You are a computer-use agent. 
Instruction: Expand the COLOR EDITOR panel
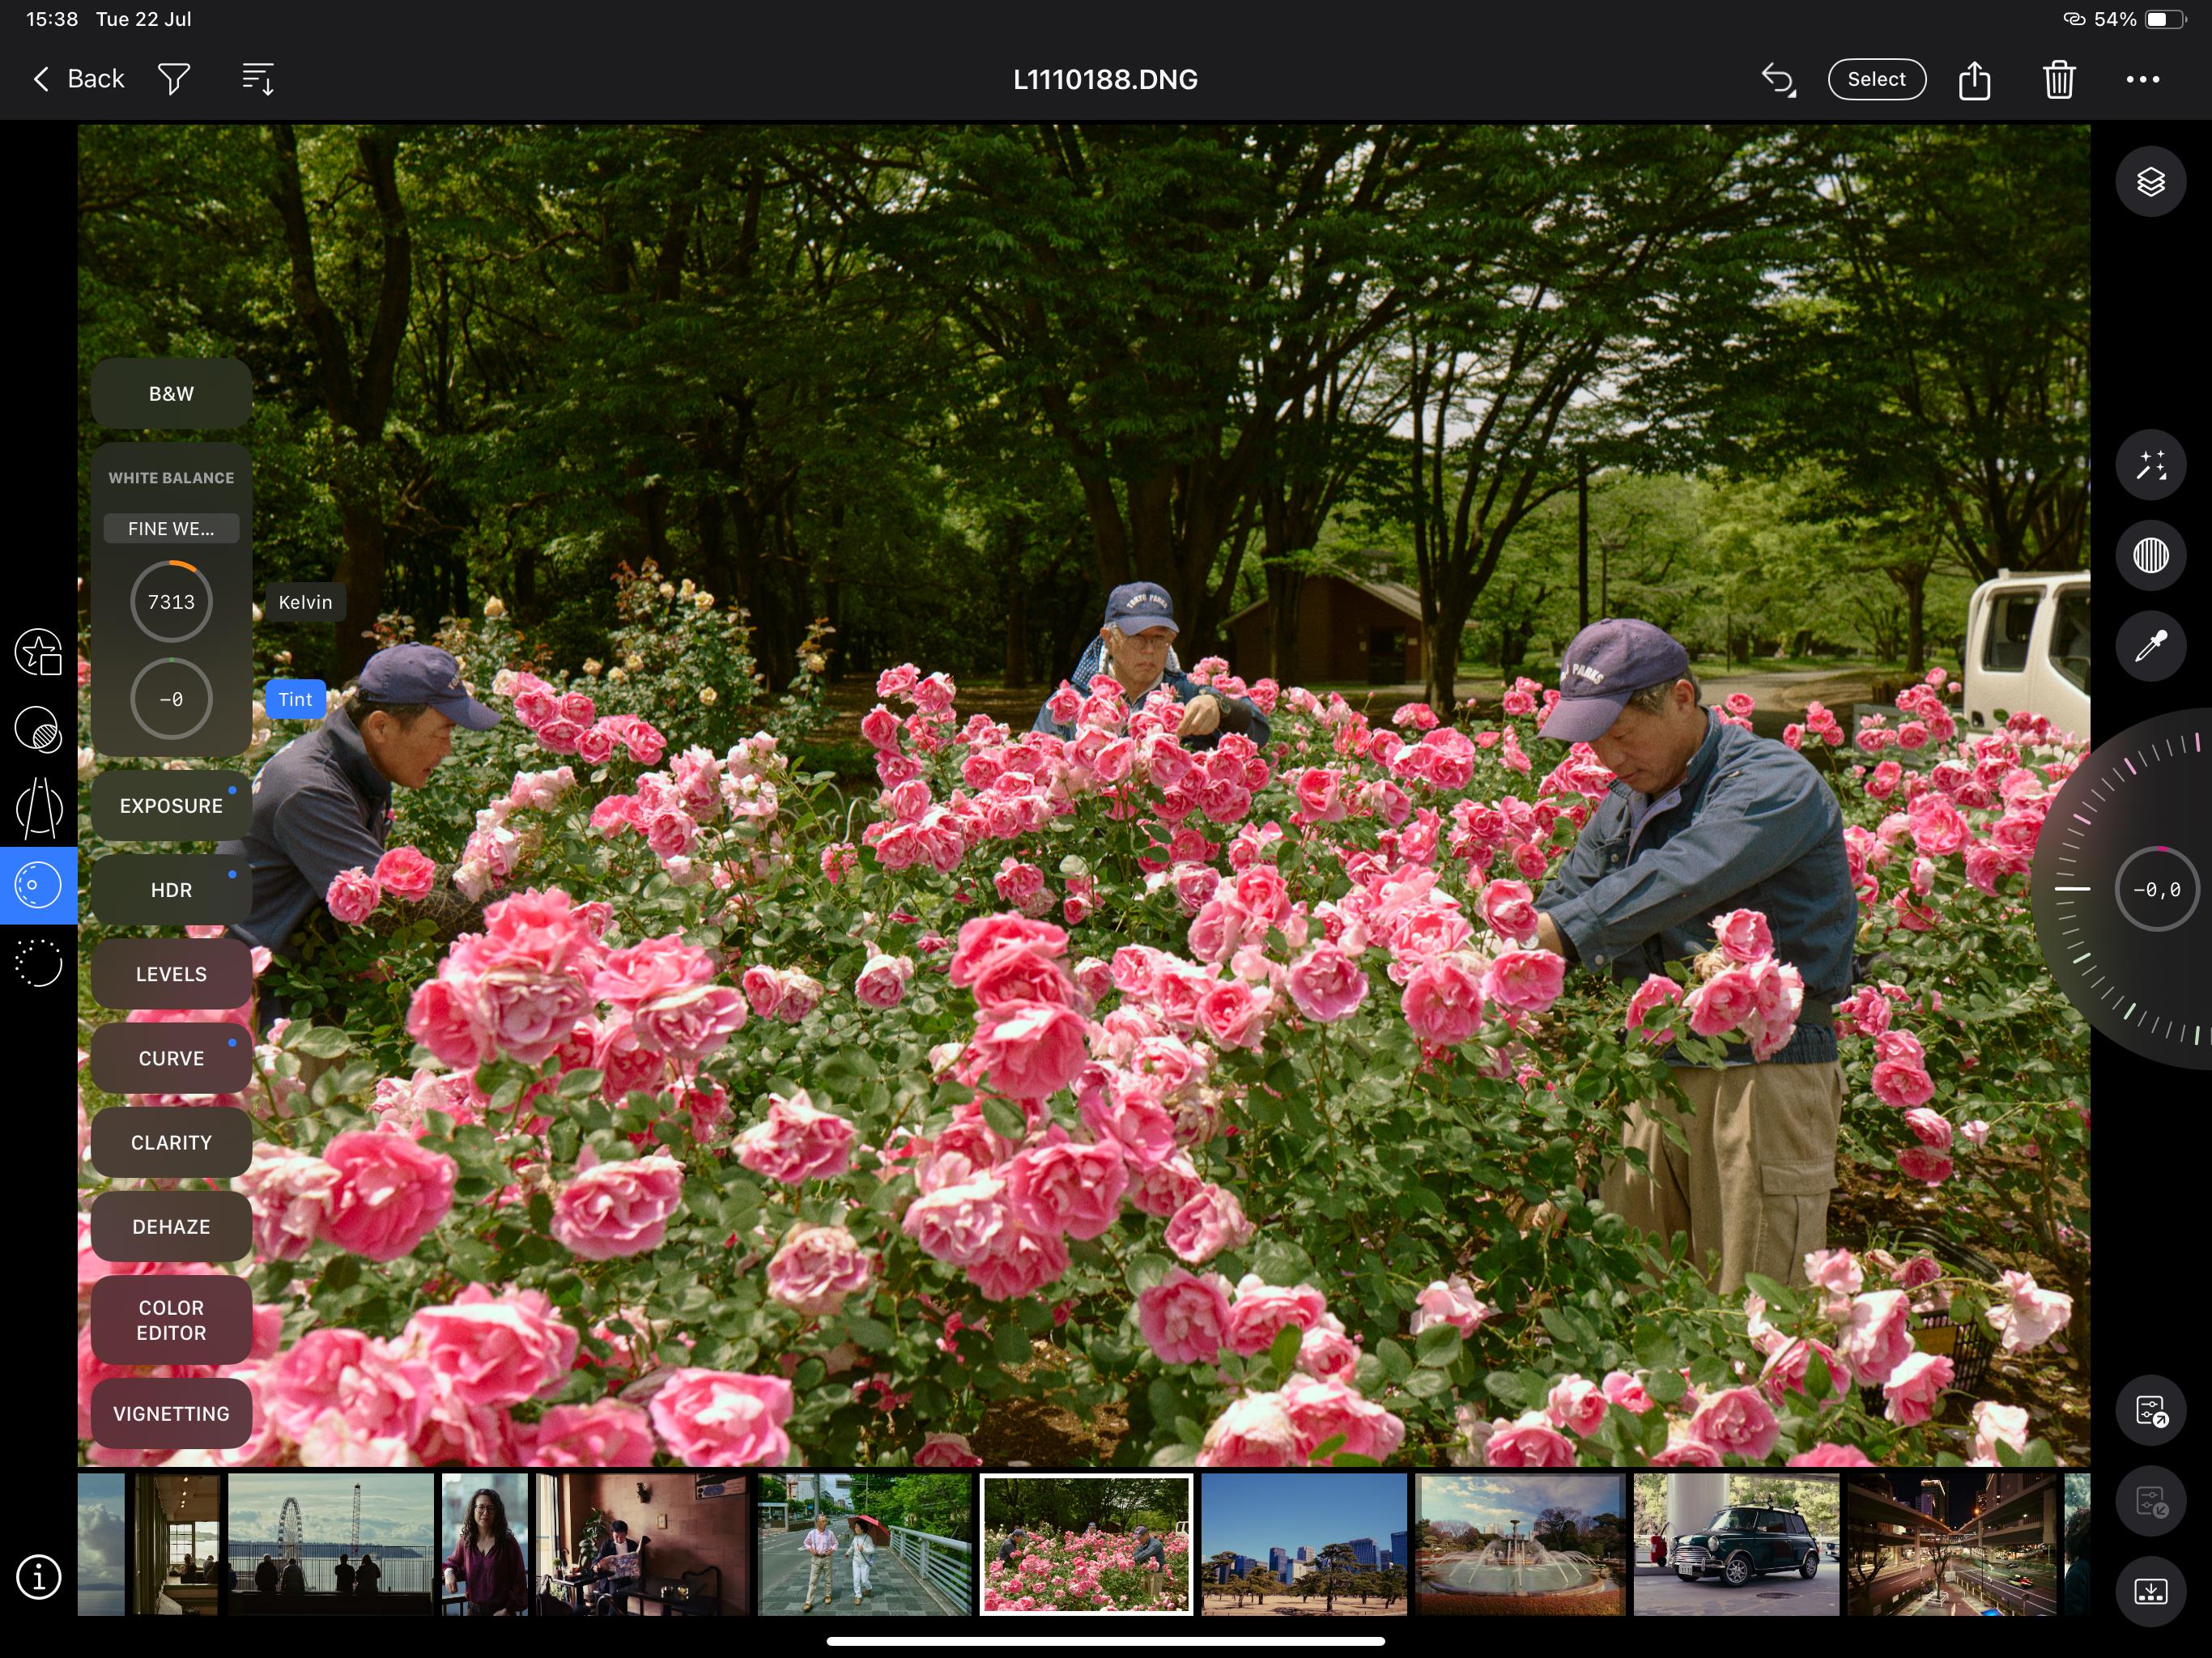pos(171,1320)
